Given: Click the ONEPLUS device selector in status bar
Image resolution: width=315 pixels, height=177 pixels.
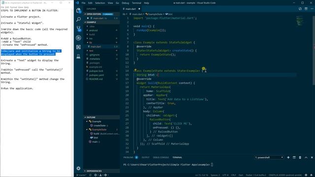Looking at the screenshot, I should (x=285, y=175).
